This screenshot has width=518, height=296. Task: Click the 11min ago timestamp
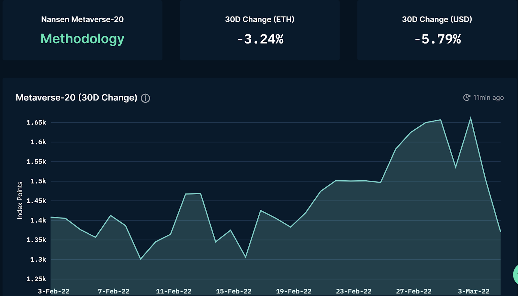[x=489, y=98]
